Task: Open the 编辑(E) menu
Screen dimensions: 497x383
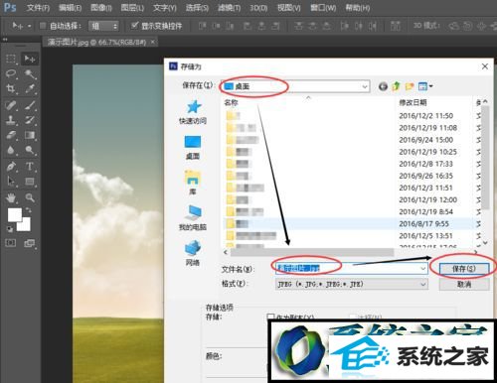Action: 70,8
